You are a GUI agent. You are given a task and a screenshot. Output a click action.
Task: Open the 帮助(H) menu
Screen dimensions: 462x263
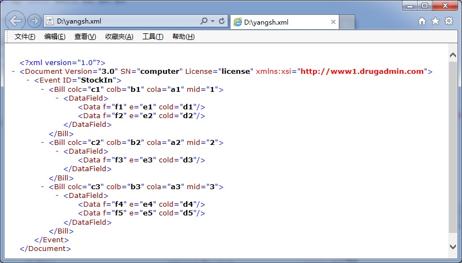click(183, 37)
